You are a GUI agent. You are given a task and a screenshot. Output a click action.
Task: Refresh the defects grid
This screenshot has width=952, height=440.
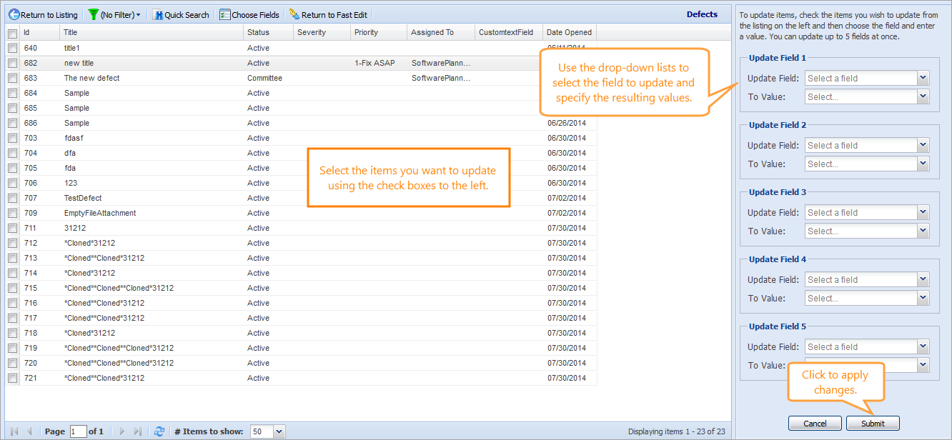coord(159,431)
